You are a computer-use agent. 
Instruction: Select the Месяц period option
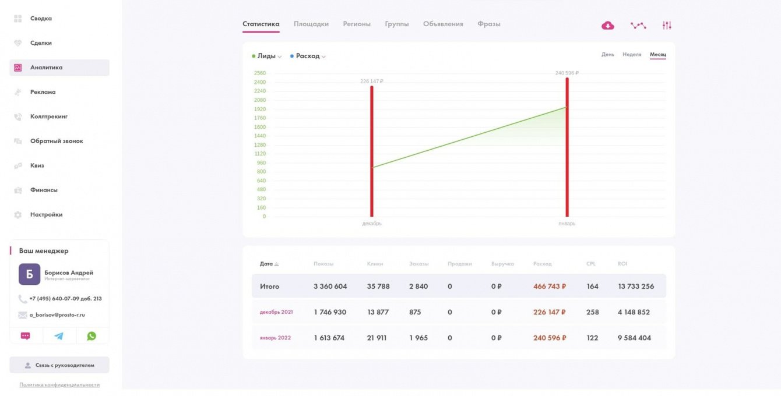658,54
